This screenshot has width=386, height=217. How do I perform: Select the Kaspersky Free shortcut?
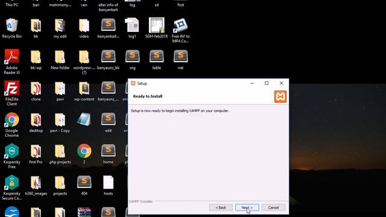pos(11,151)
